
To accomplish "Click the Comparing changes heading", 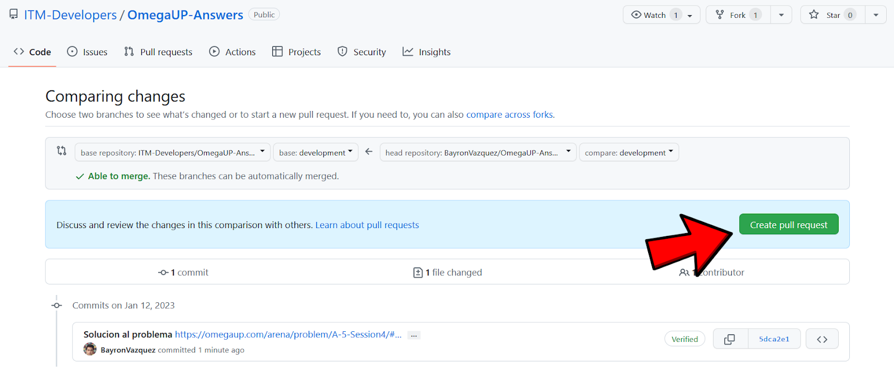I will (x=115, y=96).
